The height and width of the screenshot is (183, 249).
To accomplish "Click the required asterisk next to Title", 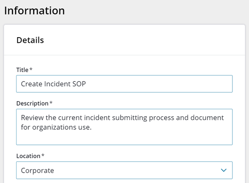I will pos(31,69).
